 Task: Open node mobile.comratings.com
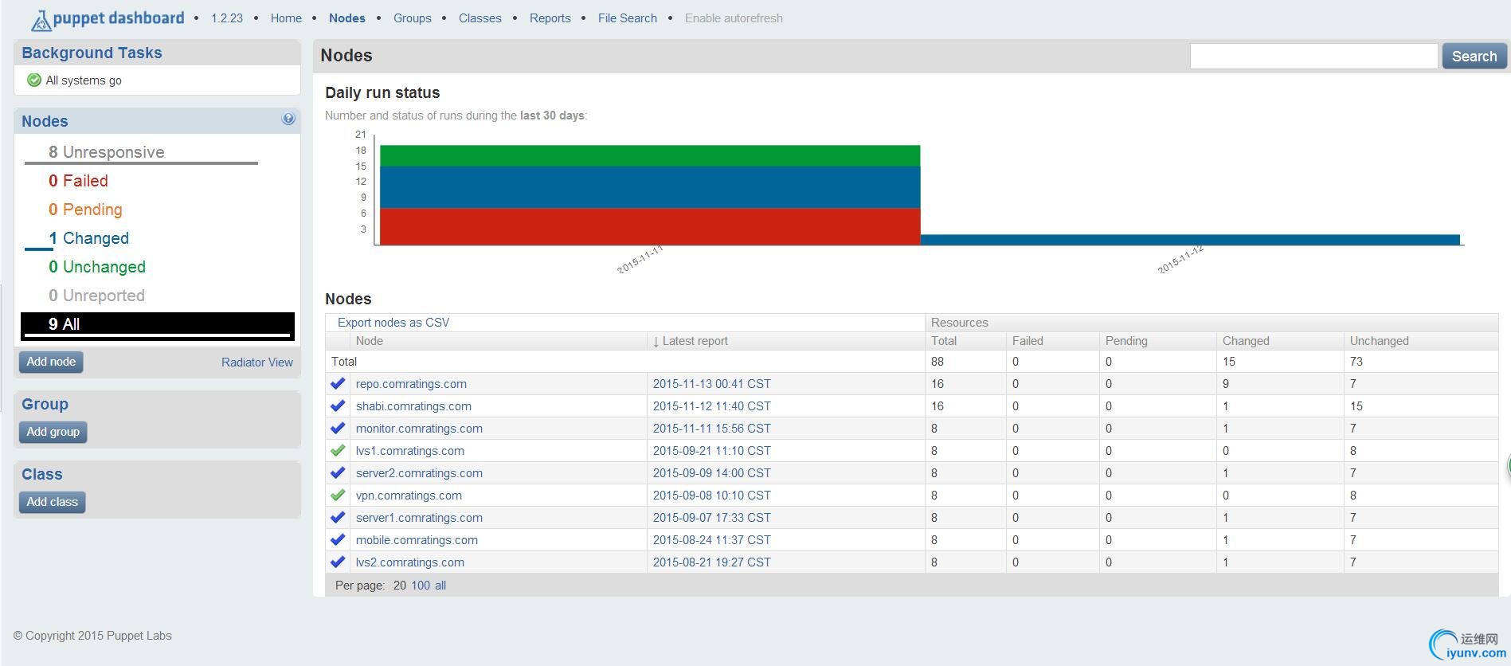click(x=417, y=540)
